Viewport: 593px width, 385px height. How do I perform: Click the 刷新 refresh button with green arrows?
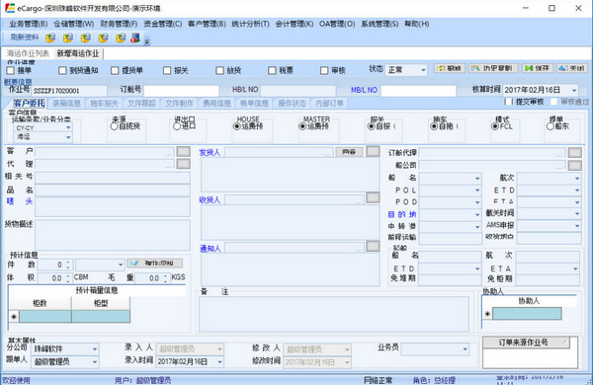coord(450,68)
